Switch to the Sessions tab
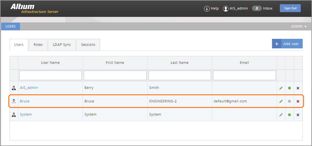The height and width of the screenshot is (146, 312). click(88, 45)
